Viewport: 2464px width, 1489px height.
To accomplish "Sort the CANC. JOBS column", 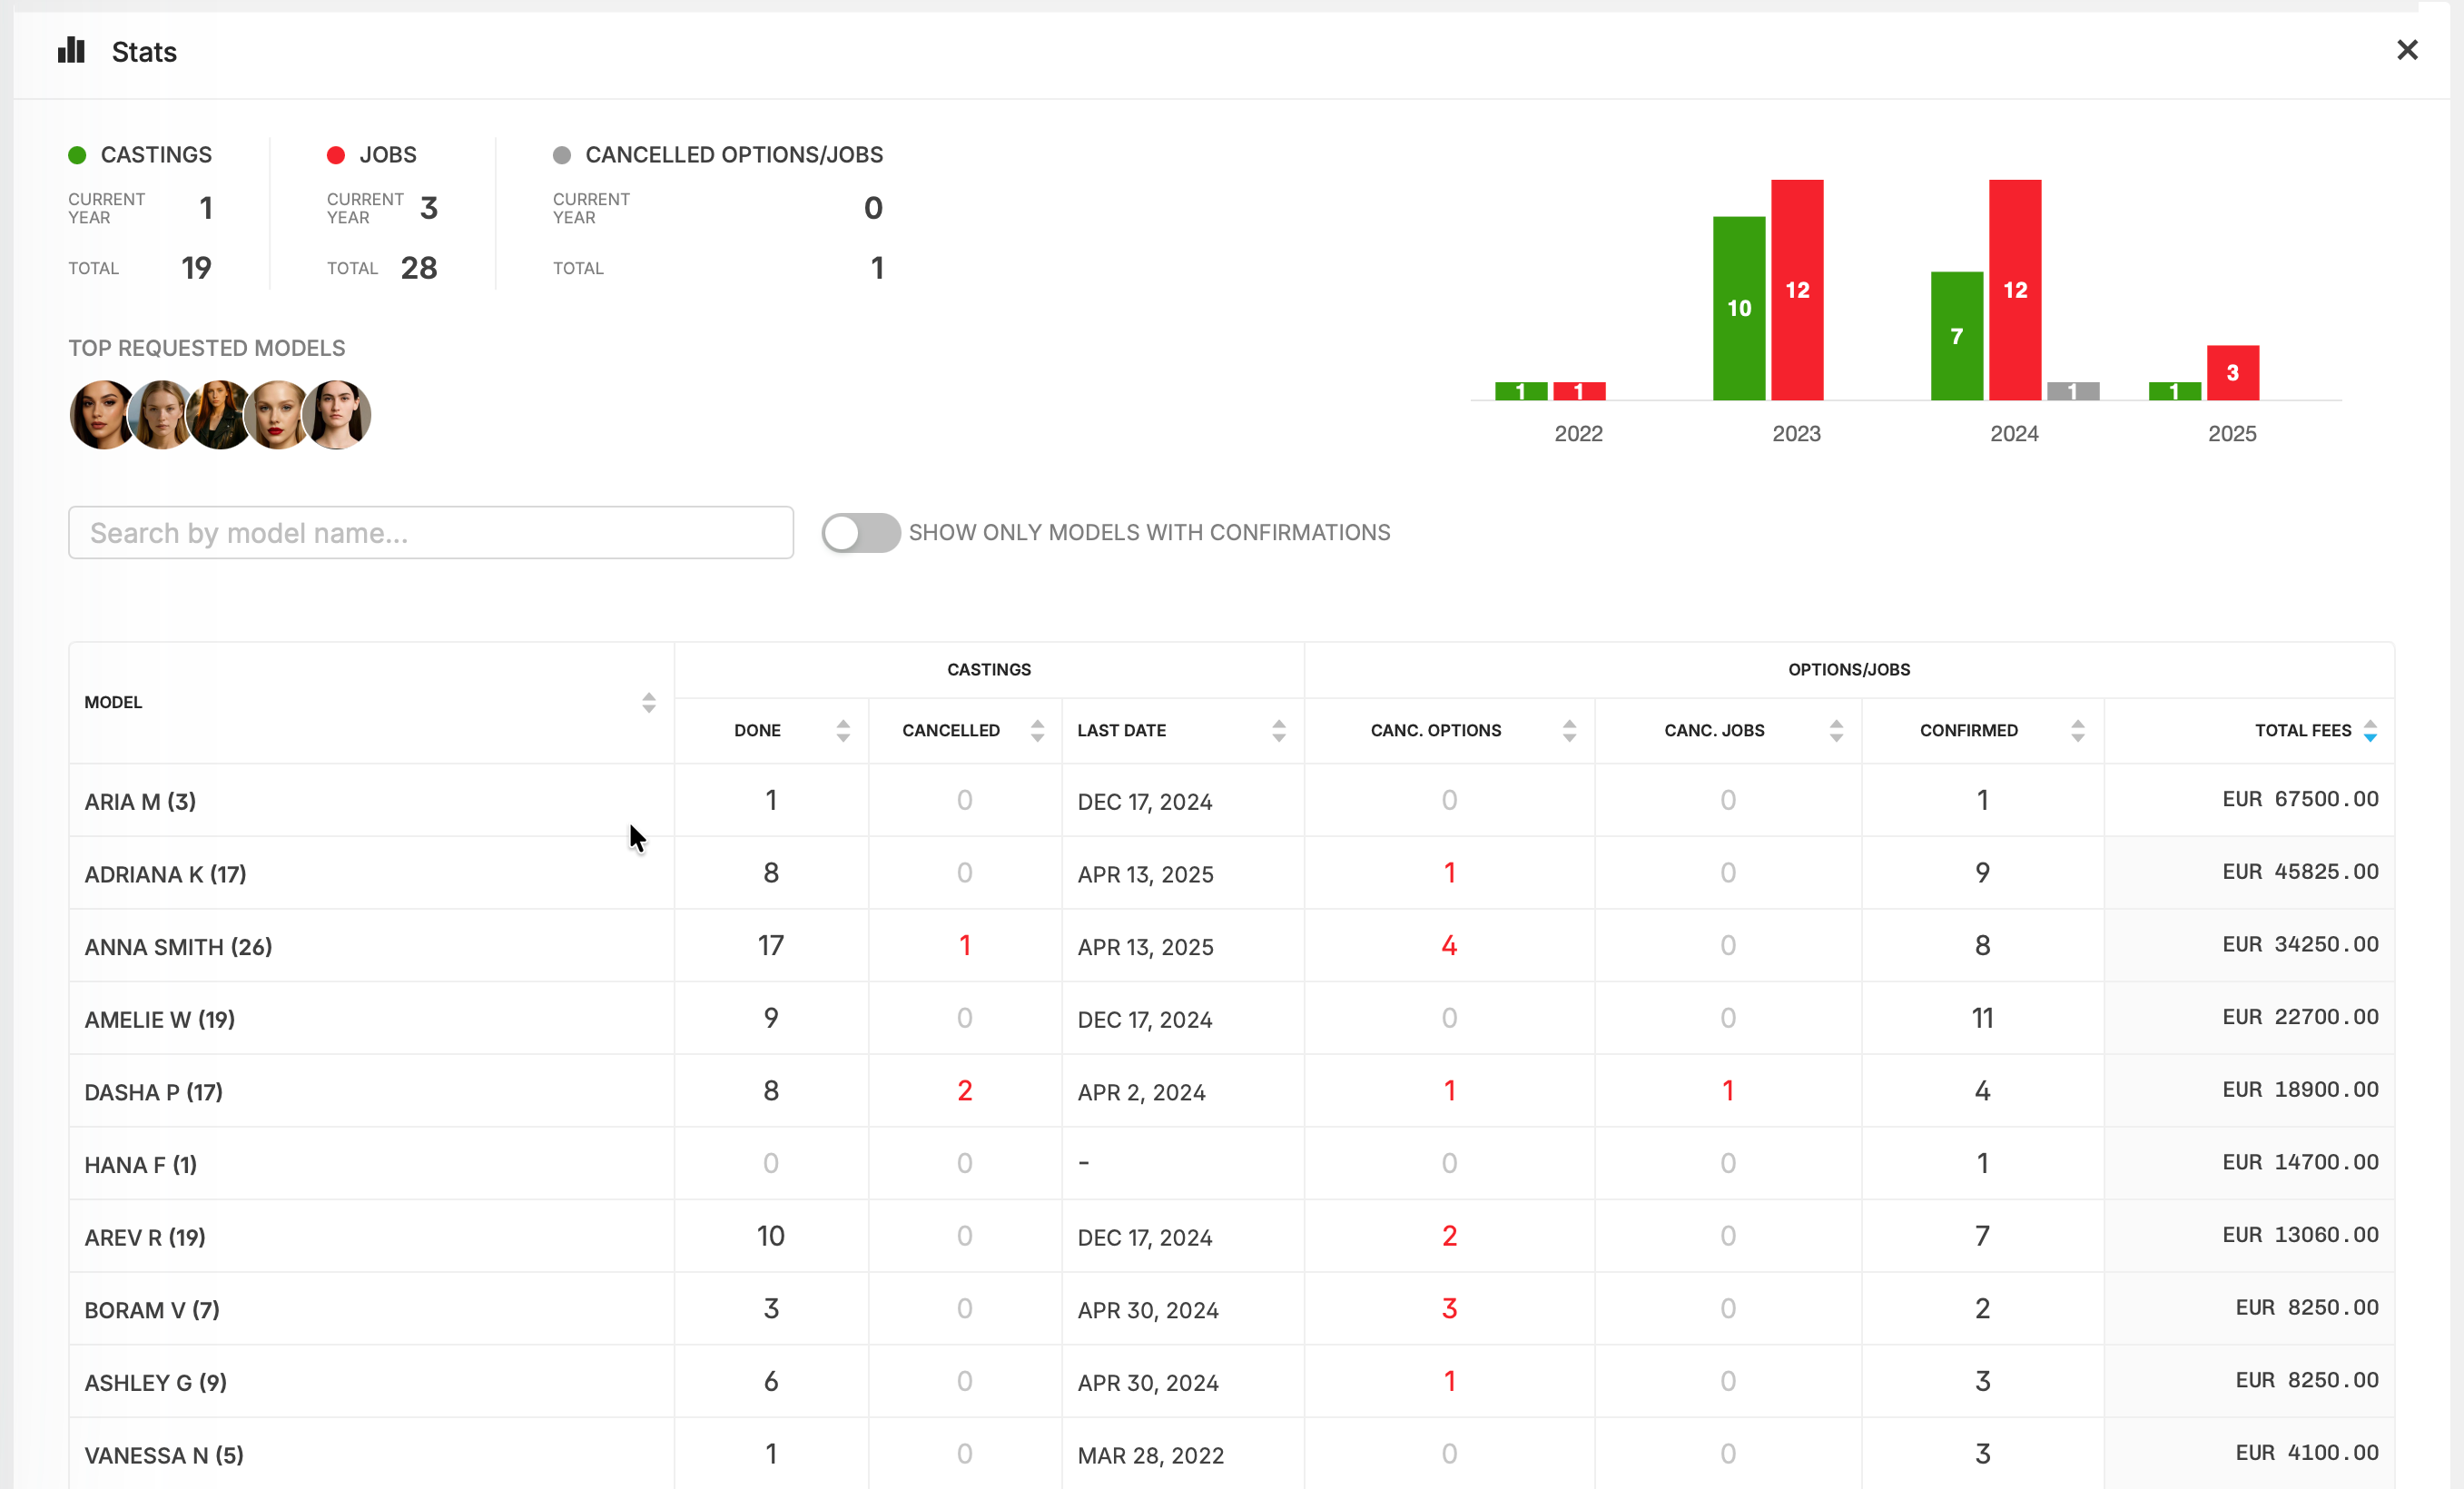I will (x=1835, y=730).
